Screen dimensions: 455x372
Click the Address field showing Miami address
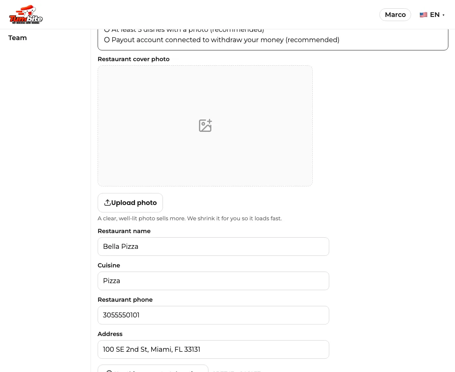coord(213,349)
